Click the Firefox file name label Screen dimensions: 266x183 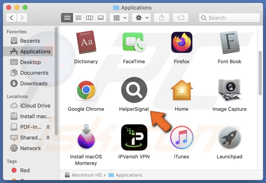pyautogui.click(x=181, y=62)
